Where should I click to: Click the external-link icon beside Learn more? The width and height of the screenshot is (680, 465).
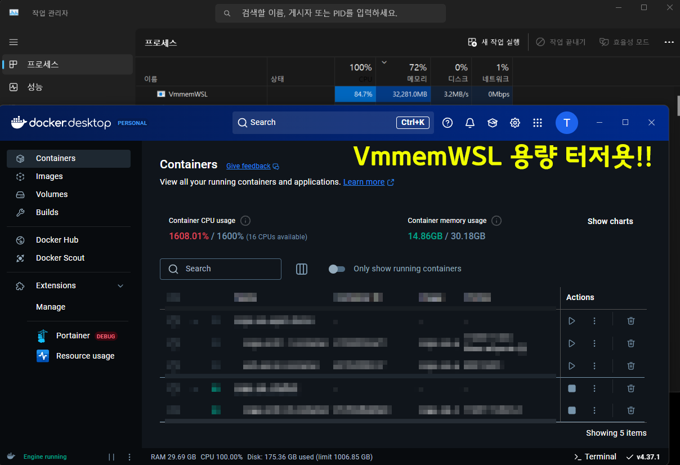[x=391, y=182]
